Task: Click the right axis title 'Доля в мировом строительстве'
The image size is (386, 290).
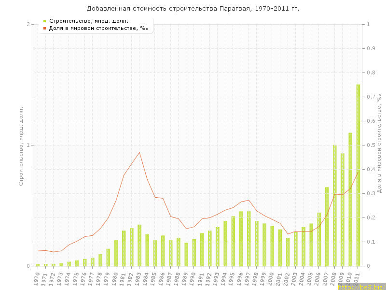Action: (379, 145)
